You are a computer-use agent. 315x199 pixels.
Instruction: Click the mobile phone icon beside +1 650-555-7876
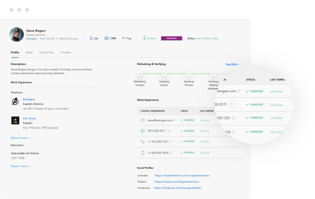click(x=143, y=153)
